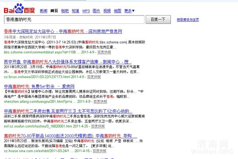Open result 香港中大深院定址大运中心
This screenshot has height=159, width=238.
tap(63, 31)
